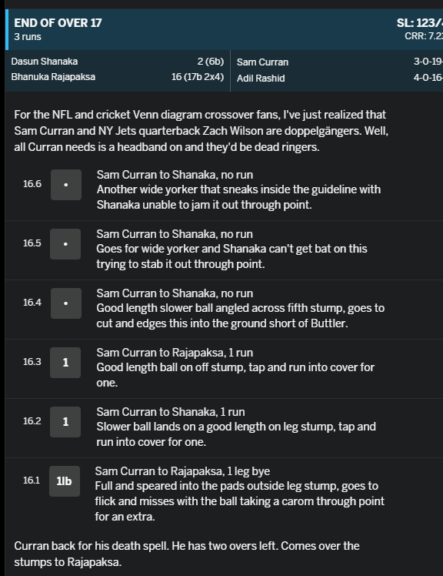Select 'Sam Curran to Shanaka, 1 run' line
Image resolution: width=443 pixels, height=576 pixels.
[x=171, y=412]
